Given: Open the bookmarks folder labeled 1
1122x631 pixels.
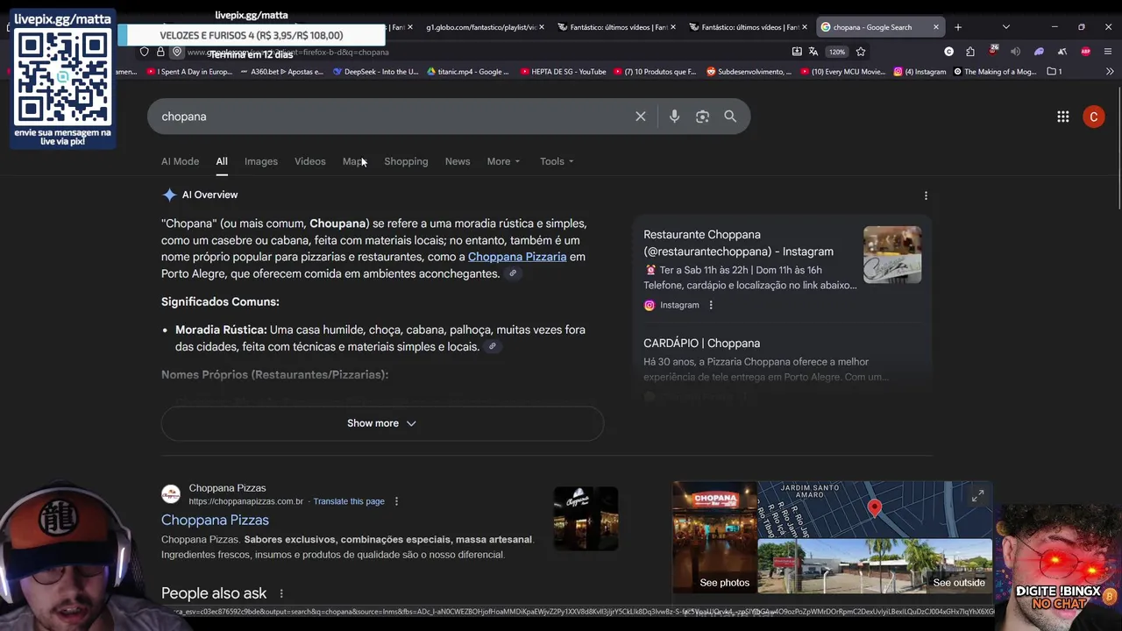Looking at the screenshot, I should tap(1055, 72).
